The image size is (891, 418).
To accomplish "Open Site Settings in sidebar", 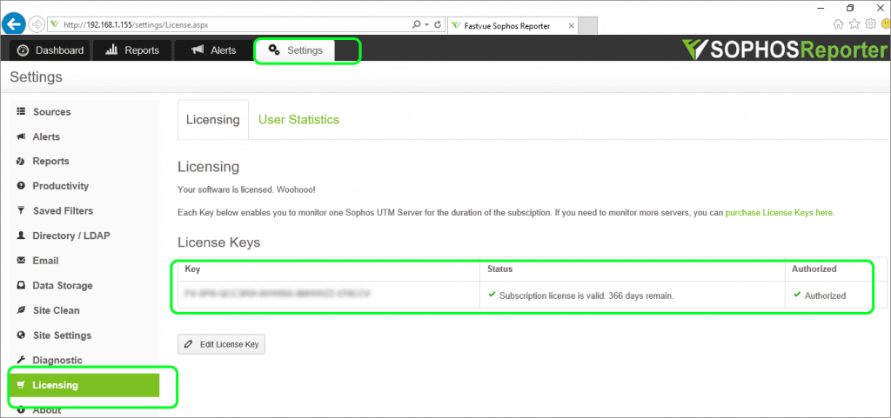I will point(84,335).
